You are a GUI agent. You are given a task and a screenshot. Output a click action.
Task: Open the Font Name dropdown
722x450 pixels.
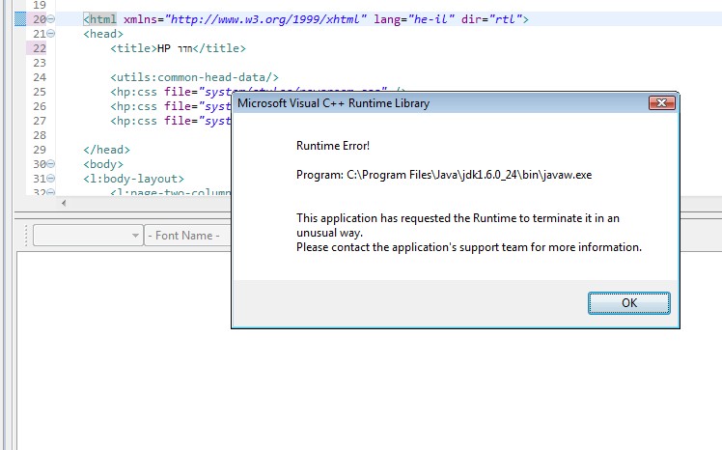click(x=188, y=236)
